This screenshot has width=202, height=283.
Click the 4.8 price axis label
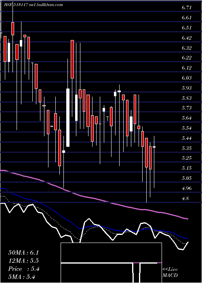[x=185, y=199]
